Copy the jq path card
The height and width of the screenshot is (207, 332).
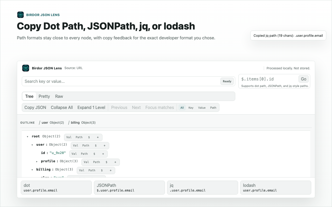pos(203,188)
